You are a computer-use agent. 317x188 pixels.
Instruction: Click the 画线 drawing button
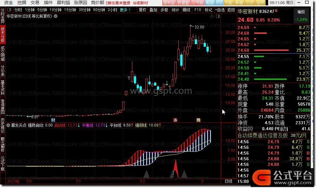coord(186,10)
